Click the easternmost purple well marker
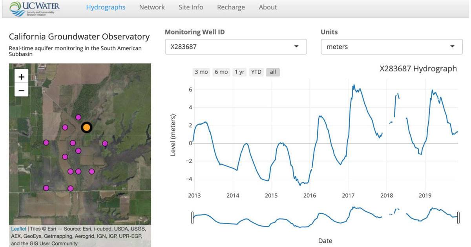Image resolution: width=471 pixels, height=247 pixels. point(105,143)
